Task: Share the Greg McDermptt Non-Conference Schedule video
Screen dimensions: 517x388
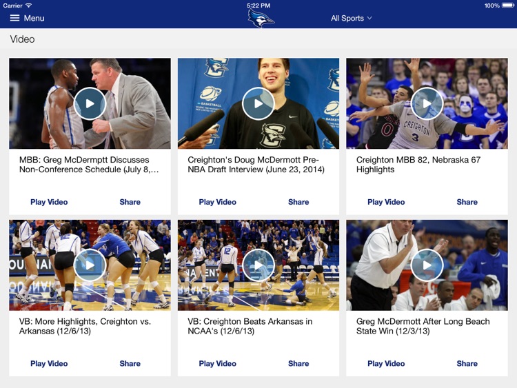Action: coord(130,202)
